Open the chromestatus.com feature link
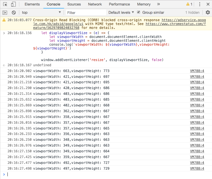This screenshot has height=179, width=212. 176,24
